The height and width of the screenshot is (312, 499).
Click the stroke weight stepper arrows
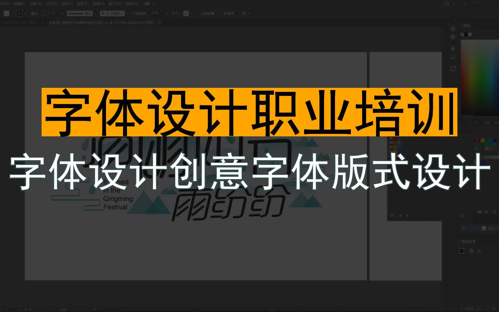pos(44,13)
